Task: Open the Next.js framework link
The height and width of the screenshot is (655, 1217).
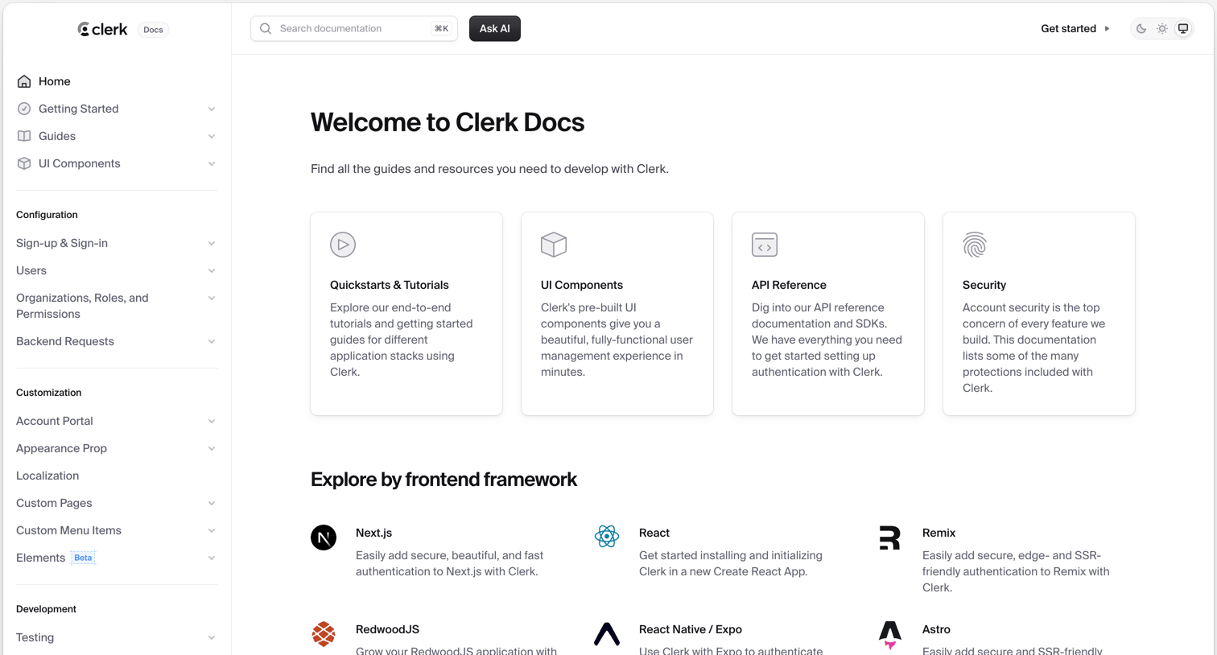Action: point(373,533)
